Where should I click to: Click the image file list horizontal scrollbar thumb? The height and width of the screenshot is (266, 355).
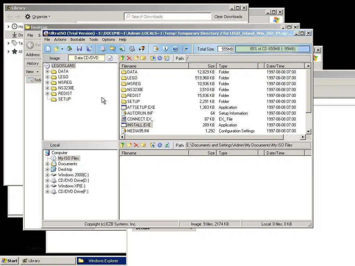(x=204, y=137)
